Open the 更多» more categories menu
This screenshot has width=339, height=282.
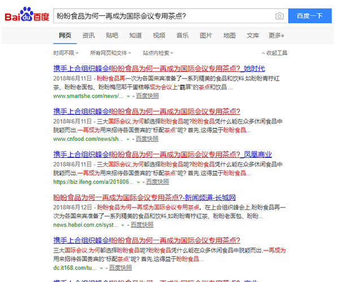coord(276,36)
